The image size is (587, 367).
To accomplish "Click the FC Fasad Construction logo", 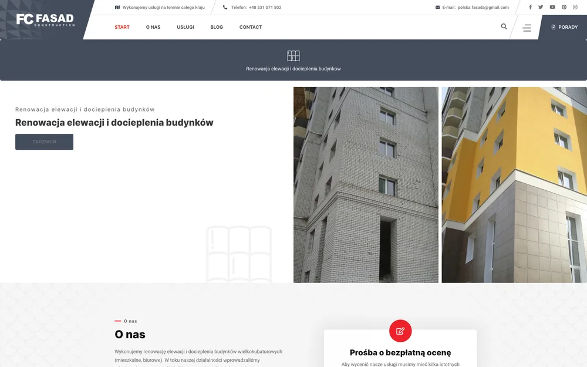I will [x=45, y=20].
